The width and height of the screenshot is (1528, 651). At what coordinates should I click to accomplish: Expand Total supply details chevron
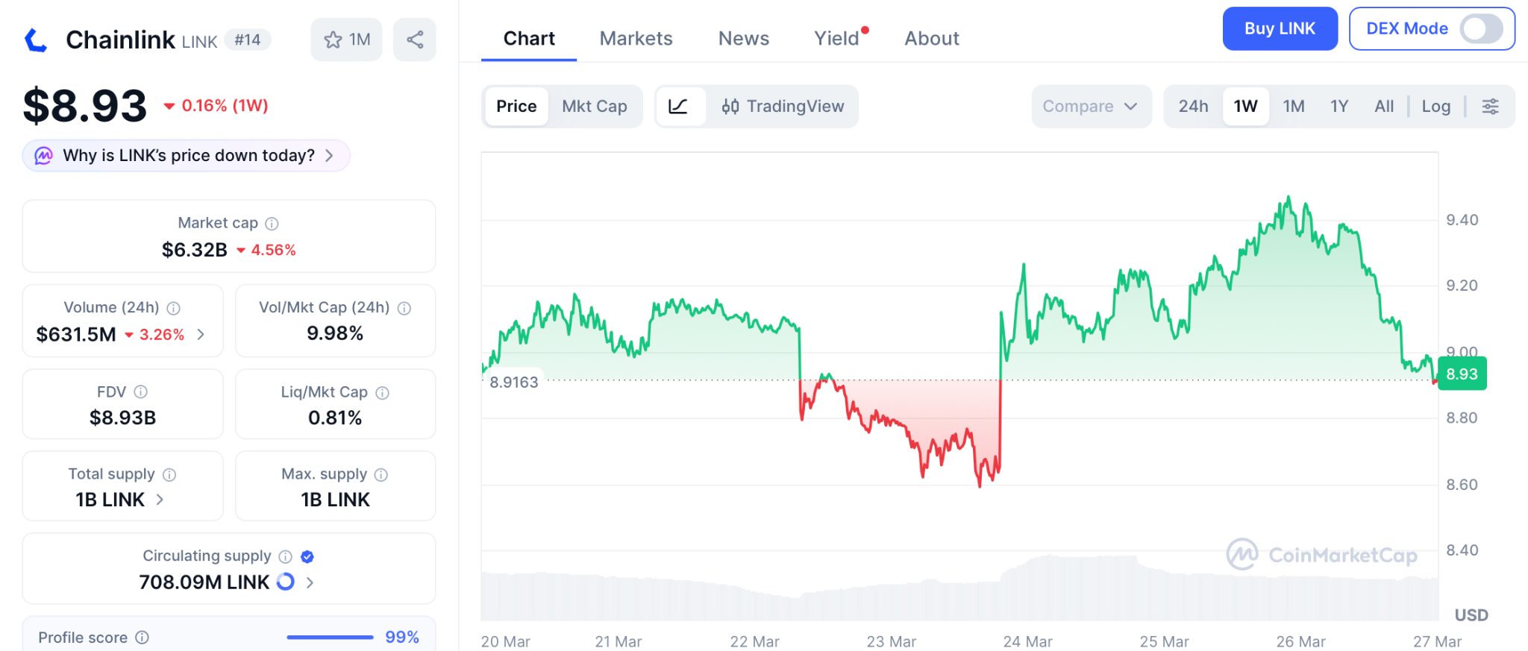point(160,500)
